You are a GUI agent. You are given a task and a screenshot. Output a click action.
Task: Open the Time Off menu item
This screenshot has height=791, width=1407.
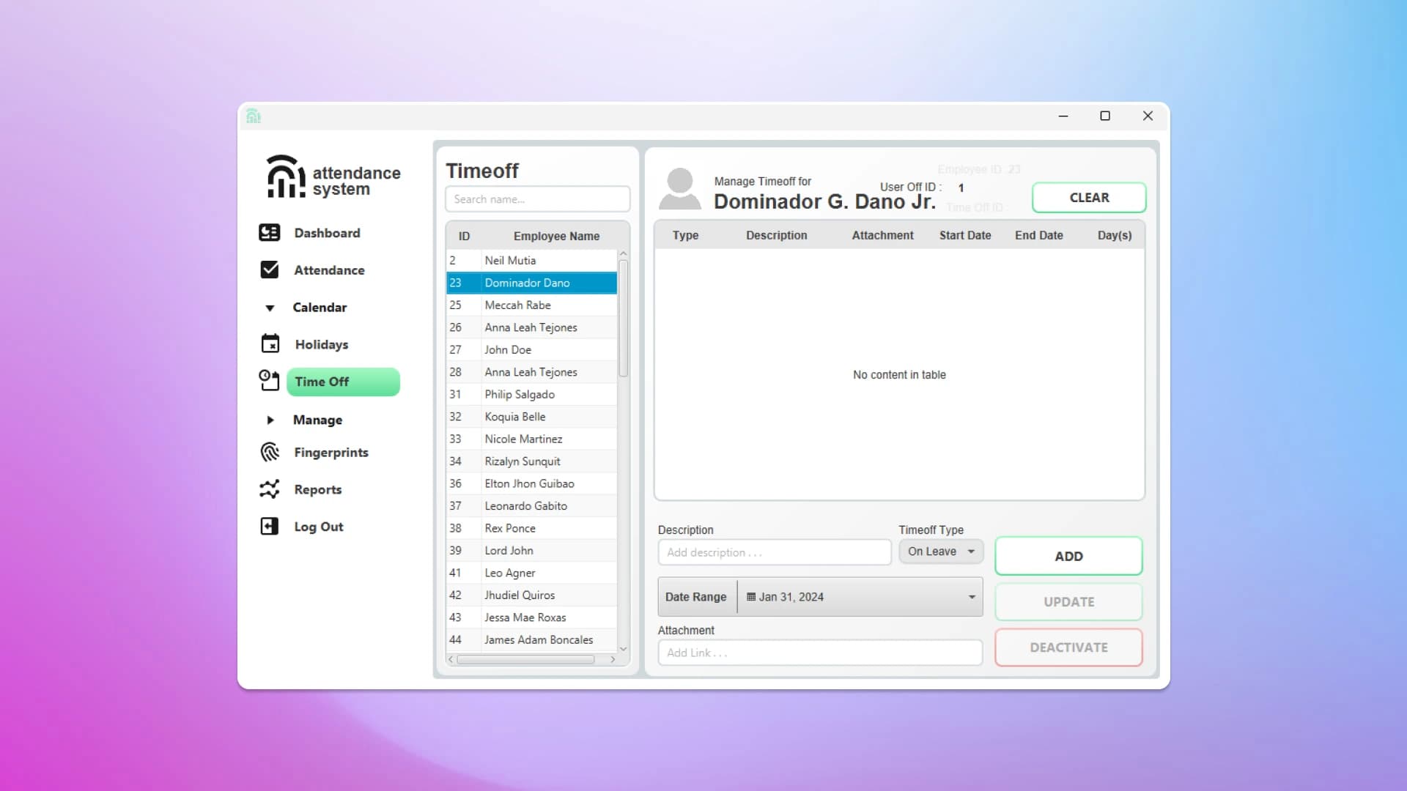(x=343, y=382)
